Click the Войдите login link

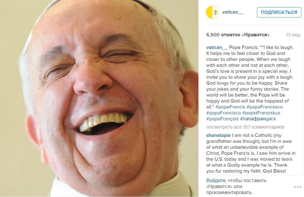(x=216, y=180)
